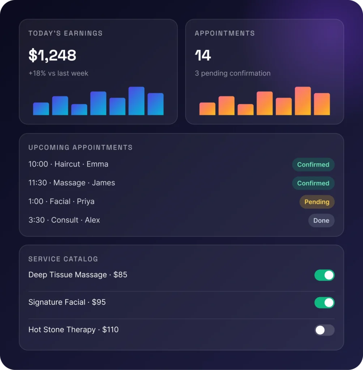Click the 14 appointments count
Screen dimensions: 363x370
(x=203, y=55)
